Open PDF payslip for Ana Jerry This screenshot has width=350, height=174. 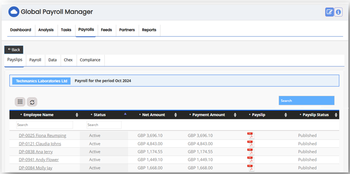point(251,152)
